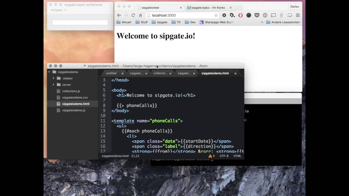
Task: Reload the localhost:3000 page
Action: tap(133, 15)
